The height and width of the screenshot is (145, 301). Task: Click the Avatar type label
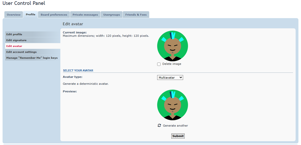pyautogui.click(x=73, y=77)
